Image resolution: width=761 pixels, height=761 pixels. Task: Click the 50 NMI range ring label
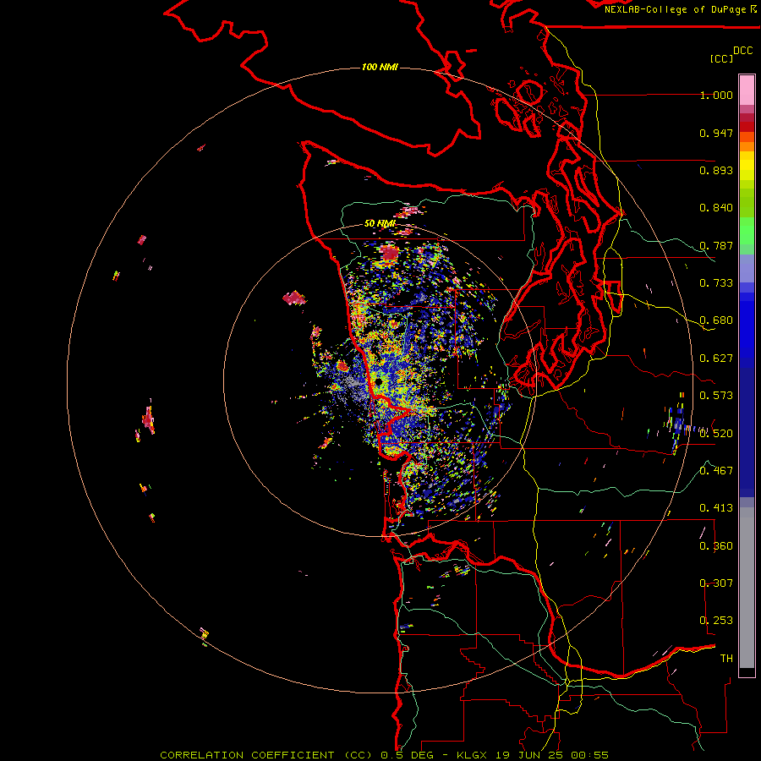[x=380, y=224]
